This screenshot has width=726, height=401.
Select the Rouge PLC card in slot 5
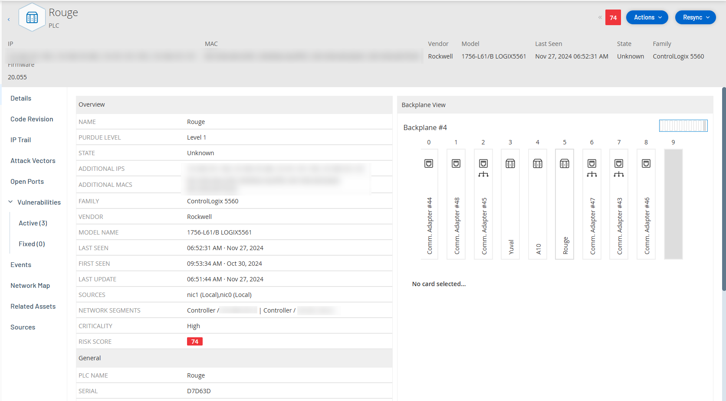565,204
